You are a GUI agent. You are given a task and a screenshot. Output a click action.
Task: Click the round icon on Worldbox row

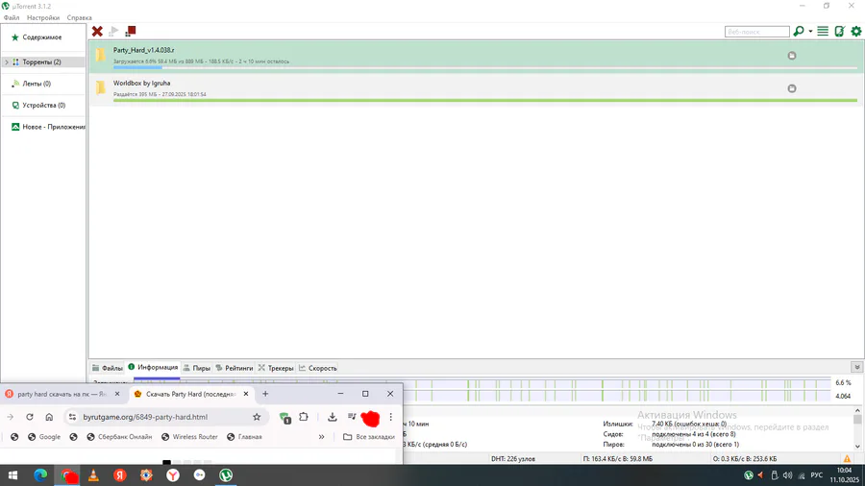(x=792, y=88)
